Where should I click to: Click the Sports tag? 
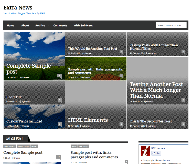click(74, 147)
